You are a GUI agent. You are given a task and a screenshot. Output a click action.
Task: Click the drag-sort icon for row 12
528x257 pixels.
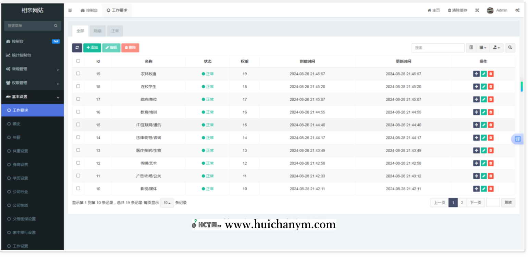click(476, 163)
